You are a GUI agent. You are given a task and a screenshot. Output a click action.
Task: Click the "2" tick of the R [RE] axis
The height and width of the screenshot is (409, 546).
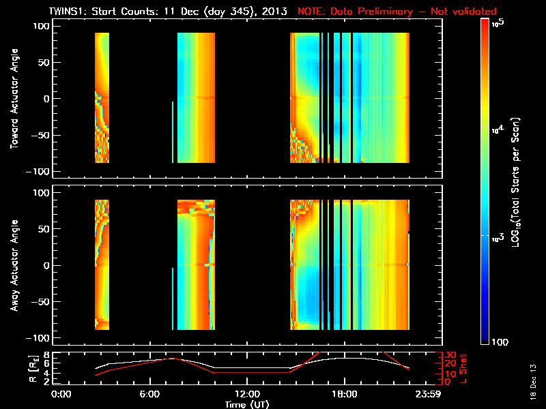pyautogui.click(x=47, y=382)
